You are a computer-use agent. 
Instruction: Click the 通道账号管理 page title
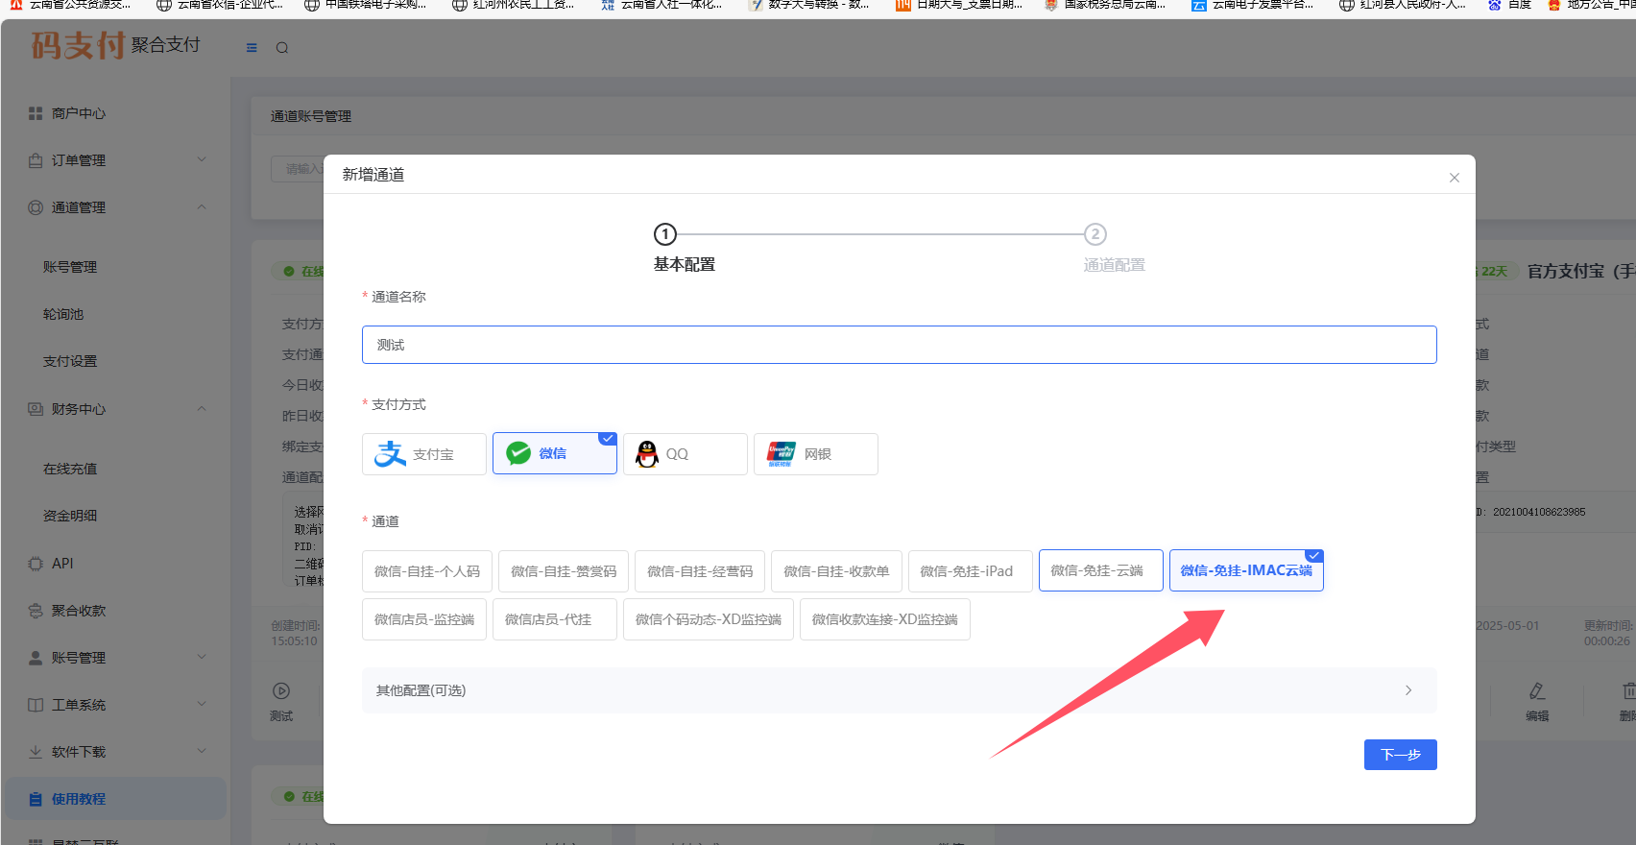pos(311,116)
